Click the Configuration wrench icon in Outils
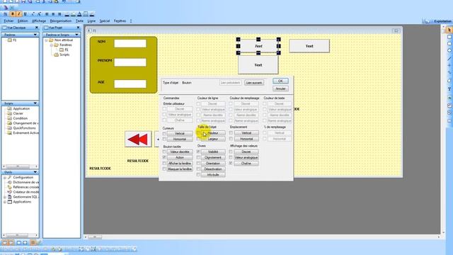Image resolution: width=453 pixels, height=255 pixels. tap(9, 178)
